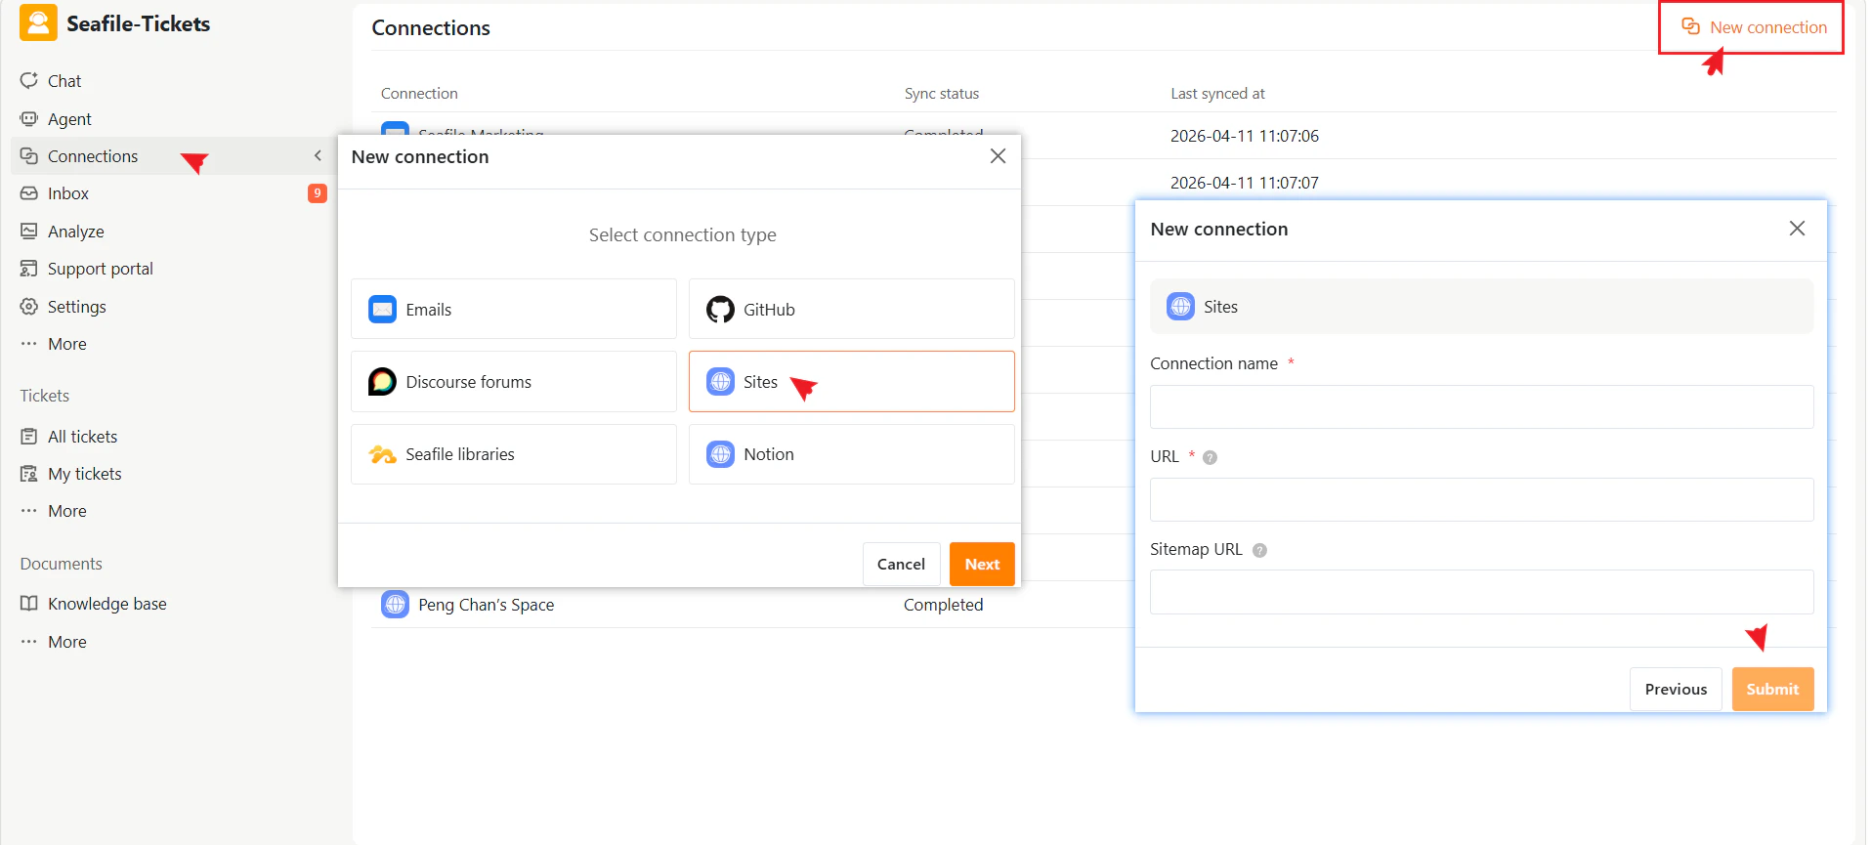Click Completed status for Peng Chan's Space
The width and height of the screenshot is (1871, 845).
943,605
